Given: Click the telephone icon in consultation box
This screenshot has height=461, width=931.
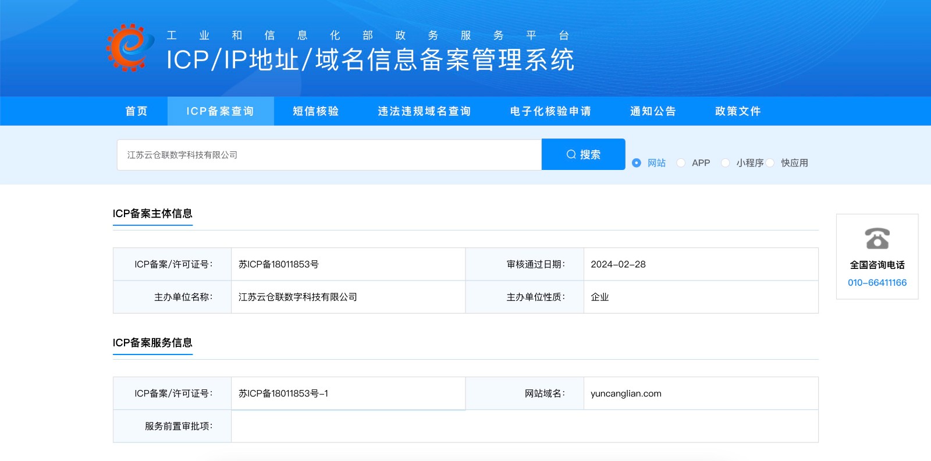Looking at the screenshot, I should 877,239.
